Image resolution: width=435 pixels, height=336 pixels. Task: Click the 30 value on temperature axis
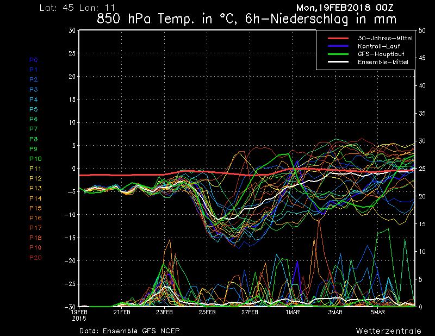[x=72, y=30]
